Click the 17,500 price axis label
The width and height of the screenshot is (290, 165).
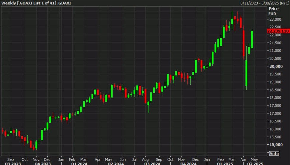275,105
